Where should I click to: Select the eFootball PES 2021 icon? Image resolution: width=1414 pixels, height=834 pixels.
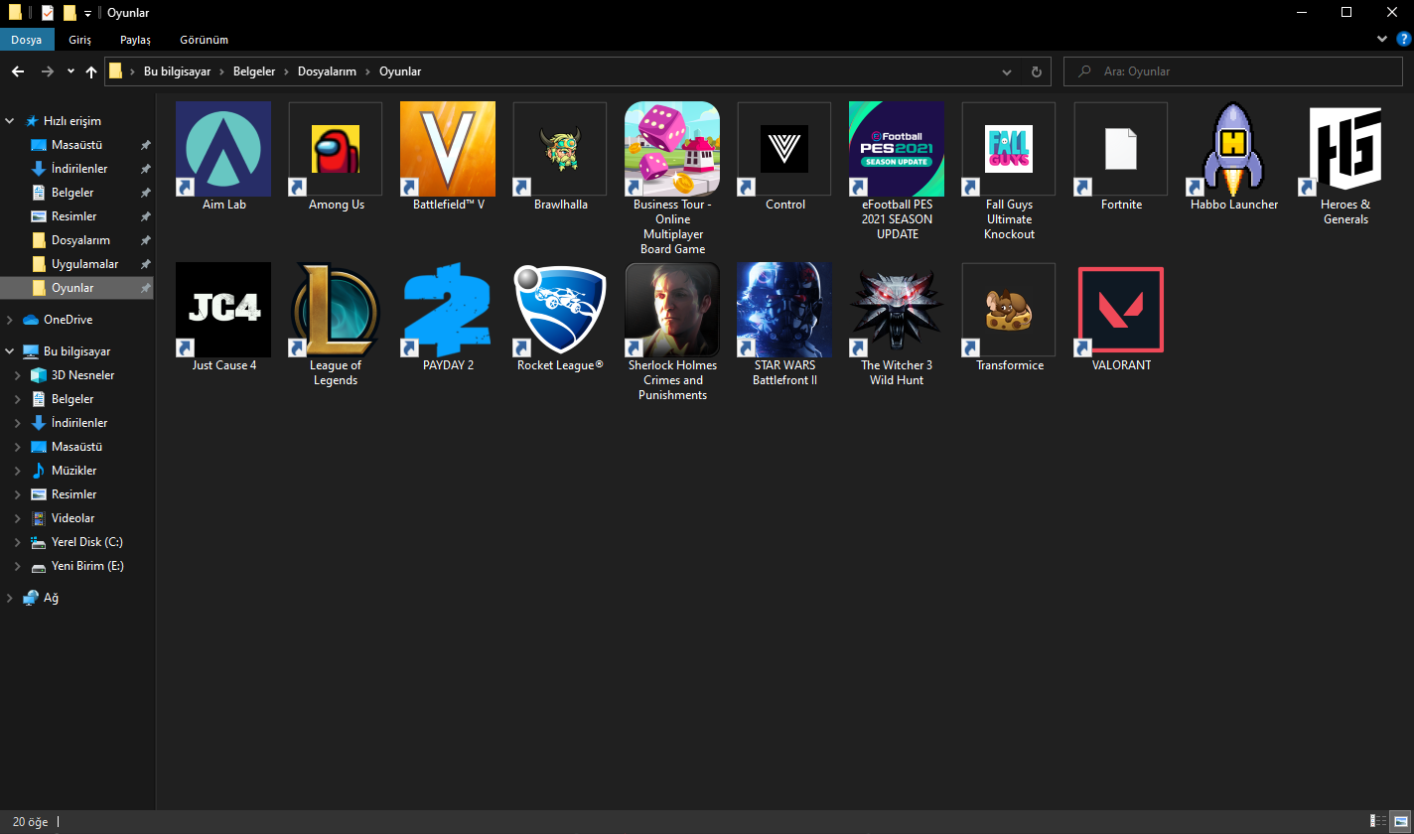tap(897, 149)
